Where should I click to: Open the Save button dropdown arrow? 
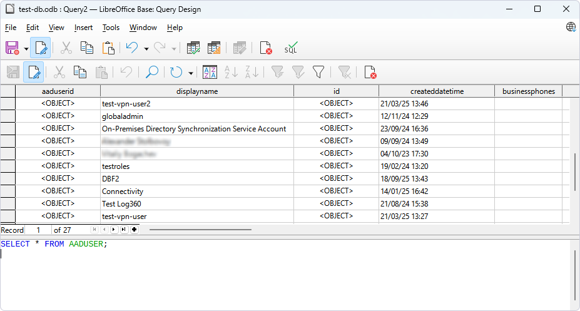pos(26,48)
